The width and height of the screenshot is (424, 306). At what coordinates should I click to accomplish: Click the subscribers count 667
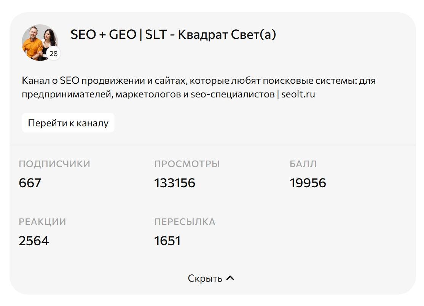tap(30, 183)
